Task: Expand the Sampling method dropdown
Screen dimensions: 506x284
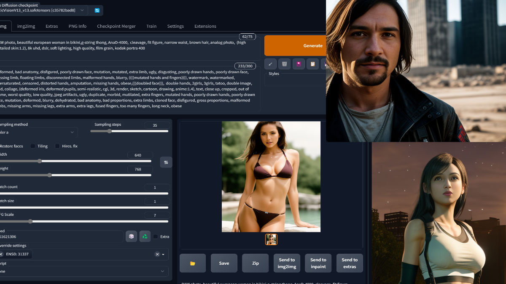Action: 39,132
